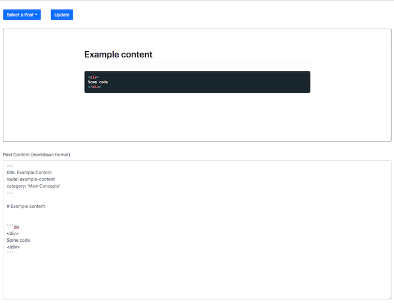Click 'Some code' text in preview code block
The image size is (394, 303).
tap(98, 82)
